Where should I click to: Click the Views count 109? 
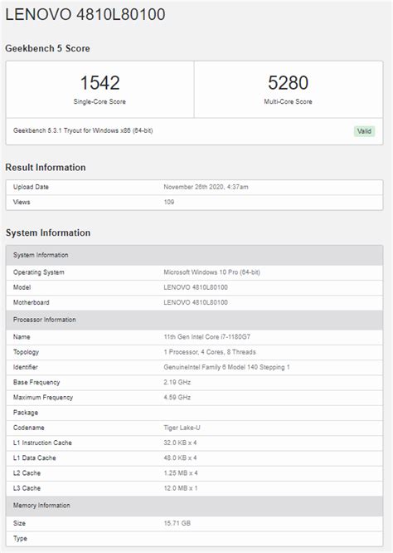point(169,202)
